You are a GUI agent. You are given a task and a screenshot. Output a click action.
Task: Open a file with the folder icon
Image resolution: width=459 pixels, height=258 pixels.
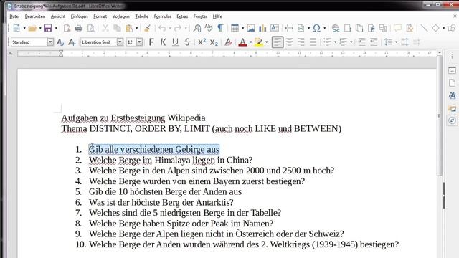(x=32, y=28)
